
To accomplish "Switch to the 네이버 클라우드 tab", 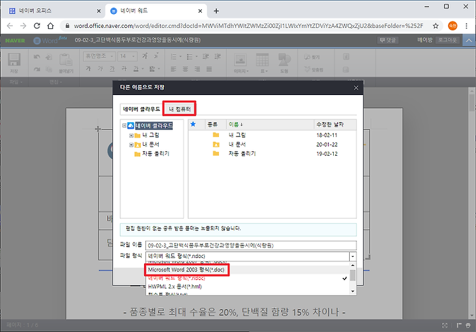I will [141, 109].
